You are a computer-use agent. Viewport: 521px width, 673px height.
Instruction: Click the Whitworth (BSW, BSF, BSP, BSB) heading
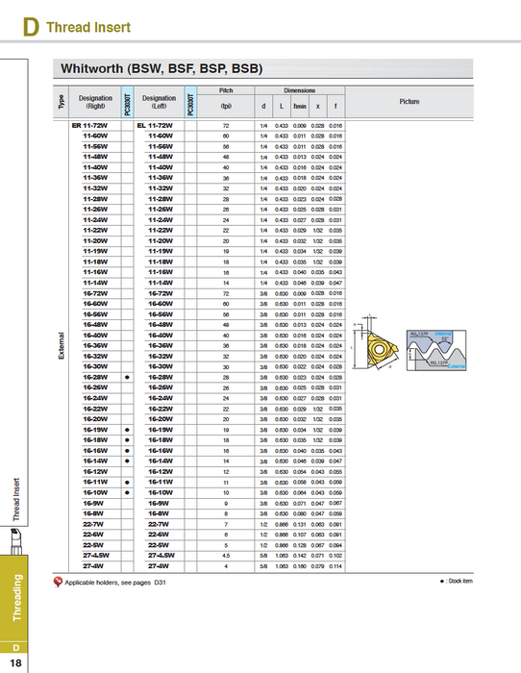[x=161, y=68]
